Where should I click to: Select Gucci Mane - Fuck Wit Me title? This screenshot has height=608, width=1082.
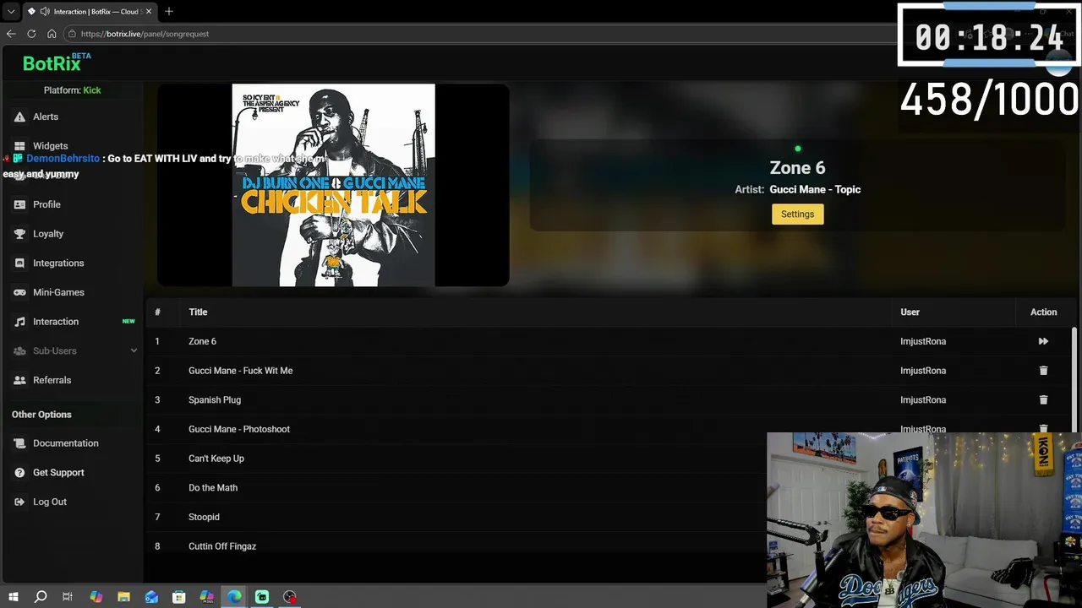(240, 371)
